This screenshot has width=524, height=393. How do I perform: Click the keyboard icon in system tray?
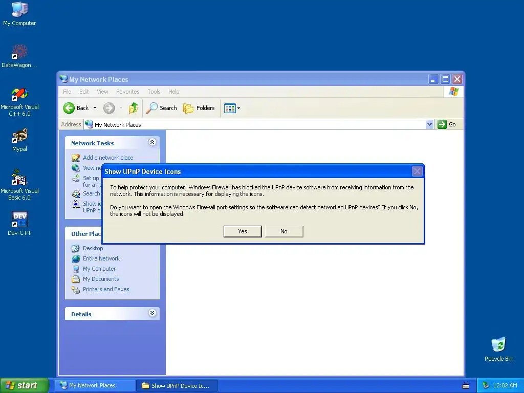click(x=466, y=386)
